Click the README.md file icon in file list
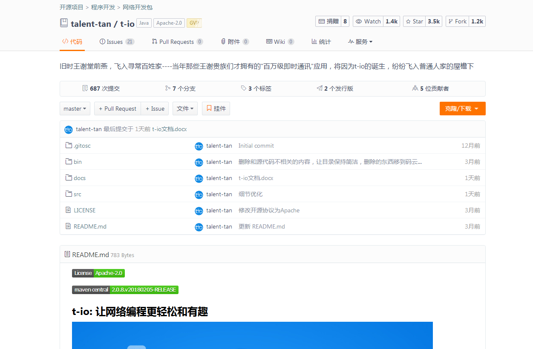This screenshot has height=349, width=533. coord(68,226)
